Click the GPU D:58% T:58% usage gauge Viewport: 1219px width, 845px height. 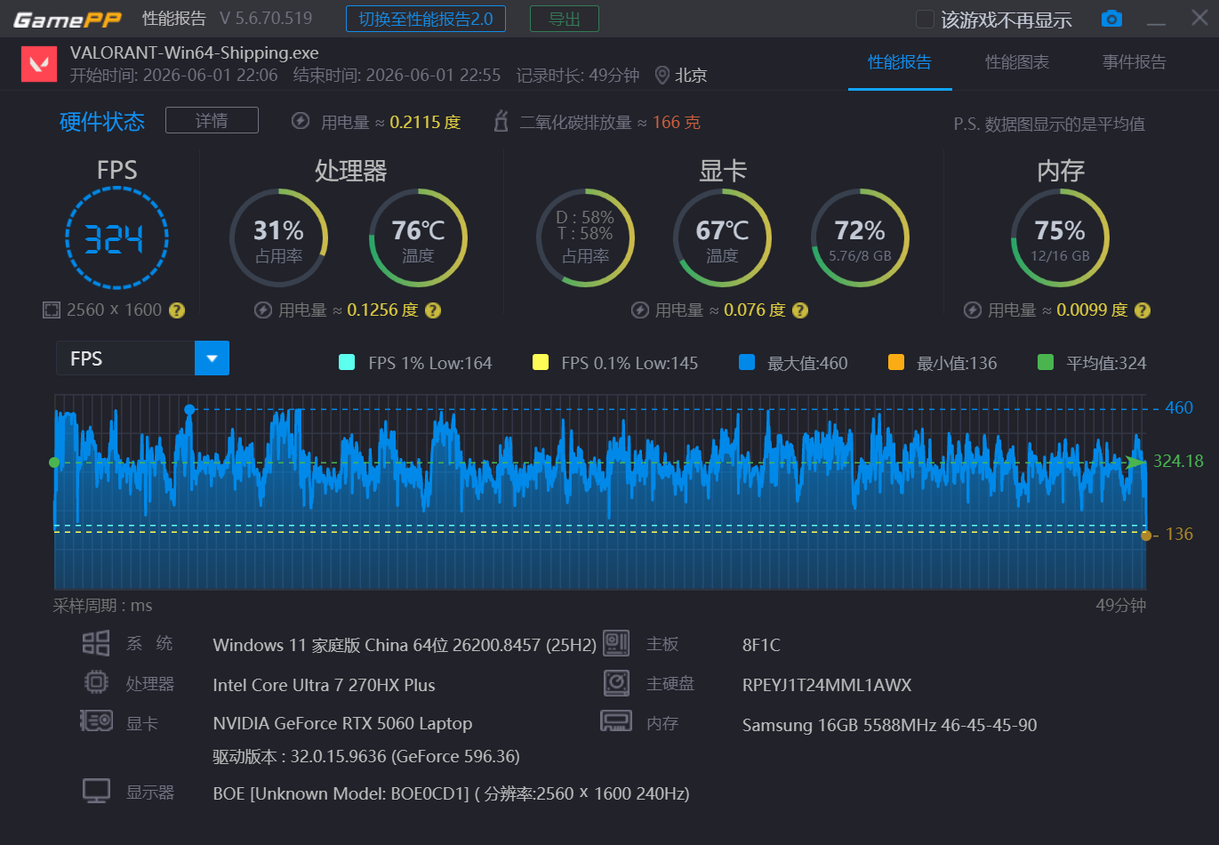coord(585,238)
